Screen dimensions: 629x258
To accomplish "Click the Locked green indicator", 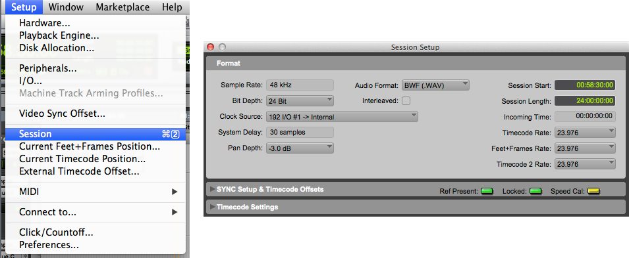I will tap(535, 191).
